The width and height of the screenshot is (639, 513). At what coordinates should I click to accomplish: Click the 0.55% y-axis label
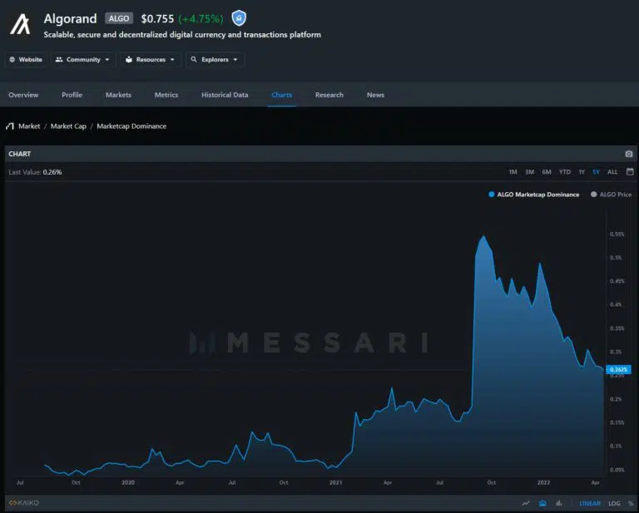click(617, 234)
